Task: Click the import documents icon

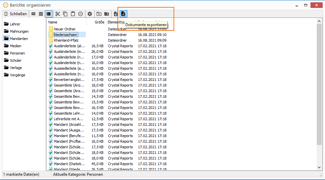Action: tap(116, 14)
